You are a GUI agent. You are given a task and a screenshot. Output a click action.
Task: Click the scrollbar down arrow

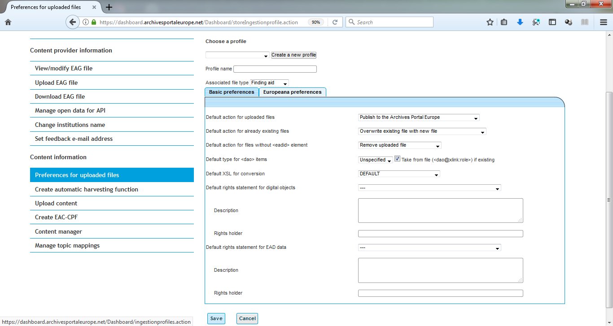tap(609, 322)
